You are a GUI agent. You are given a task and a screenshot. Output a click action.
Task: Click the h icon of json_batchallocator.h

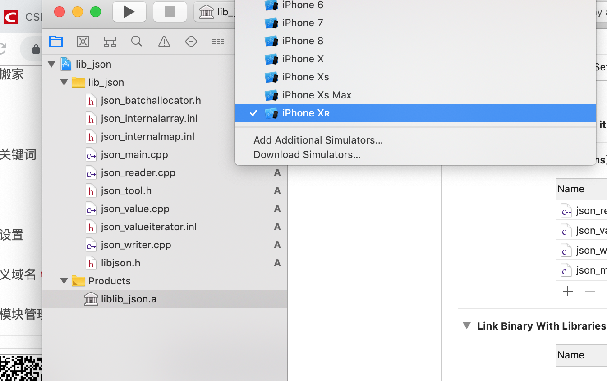click(91, 100)
